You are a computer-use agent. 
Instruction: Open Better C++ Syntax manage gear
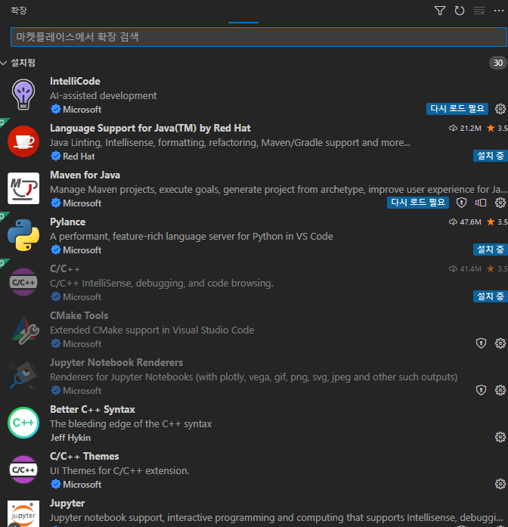click(500, 437)
